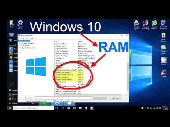Click the vertical scrollbar thumb
The height and width of the screenshot is (127, 170).
pyautogui.click(x=128, y=76)
